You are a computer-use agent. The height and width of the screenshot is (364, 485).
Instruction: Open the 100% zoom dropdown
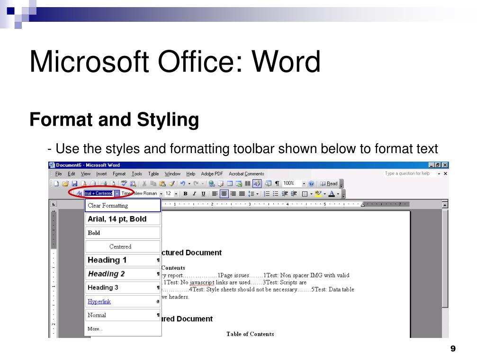pos(304,183)
